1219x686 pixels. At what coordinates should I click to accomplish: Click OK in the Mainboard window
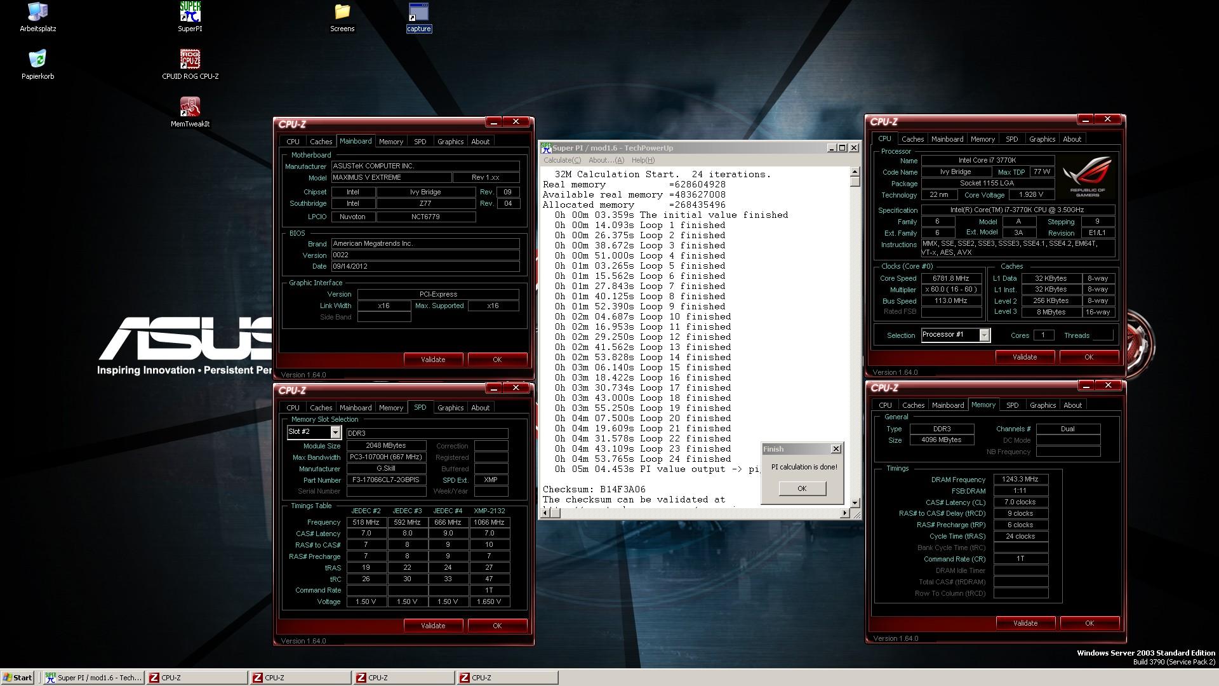[x=497, y=360]
